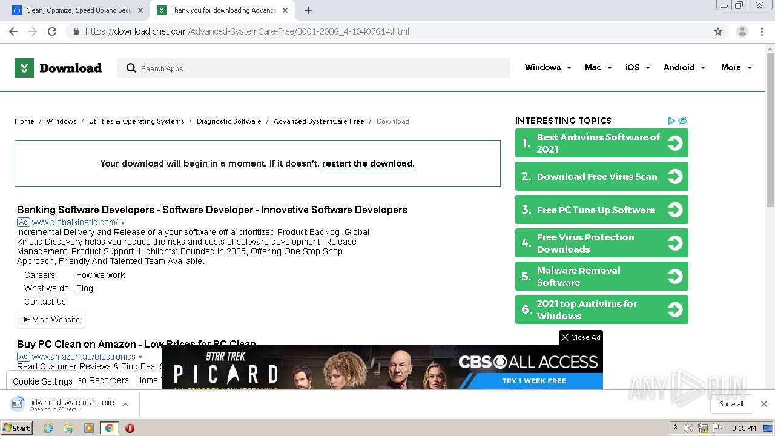Click the volume icon in the system tray
The width and height of the screenshot is (775, 436).
click(688, 428)
